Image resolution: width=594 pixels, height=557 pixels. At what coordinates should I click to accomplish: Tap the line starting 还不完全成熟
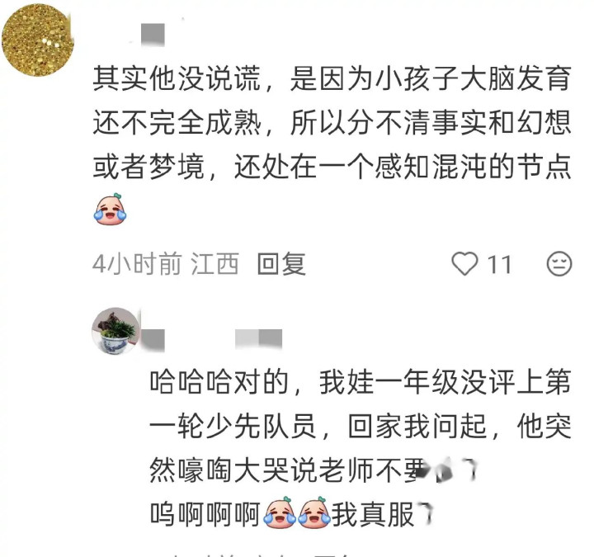pos(332,123)
